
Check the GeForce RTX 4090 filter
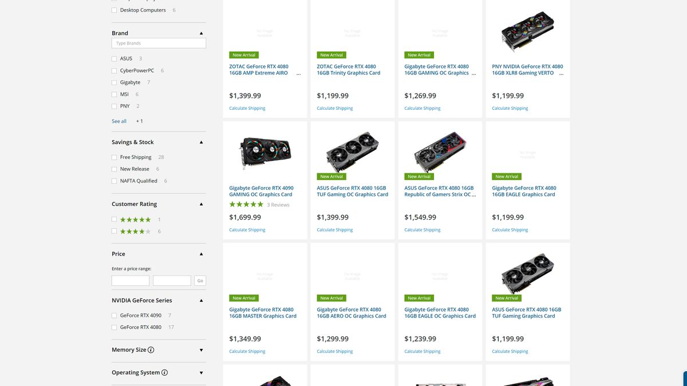point(114,316)
